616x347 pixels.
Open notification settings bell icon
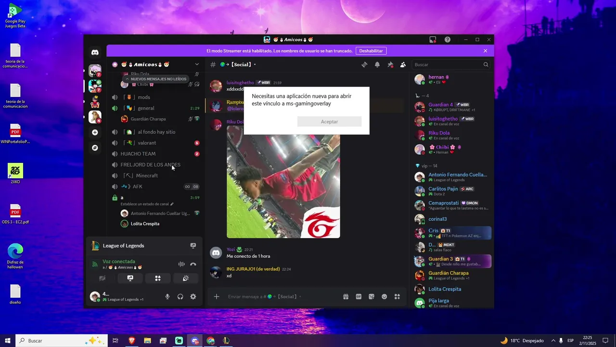pyautogui.click(x=377, y=65)
